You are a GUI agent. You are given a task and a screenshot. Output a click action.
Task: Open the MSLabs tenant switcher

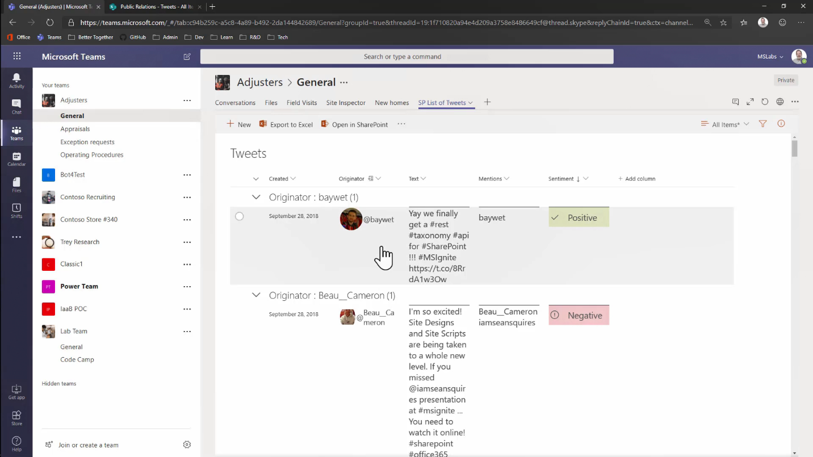point(770,57)
